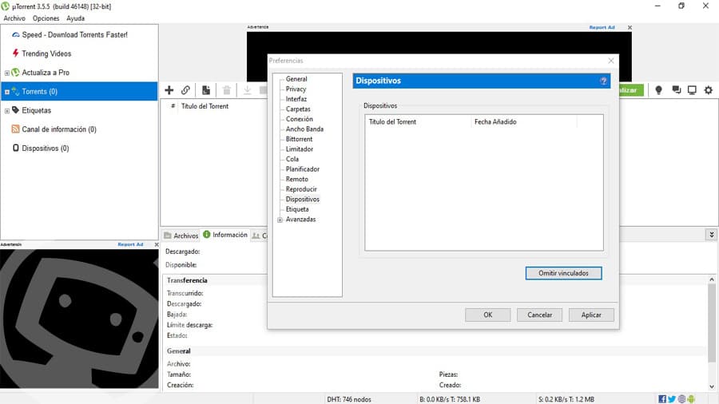Select General in preferences tree
The width and height of the screenshot is (719, 404).
coord(296,79)
